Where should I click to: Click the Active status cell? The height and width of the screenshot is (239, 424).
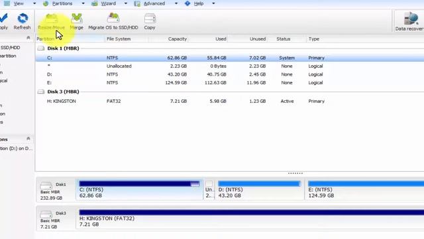287,101
